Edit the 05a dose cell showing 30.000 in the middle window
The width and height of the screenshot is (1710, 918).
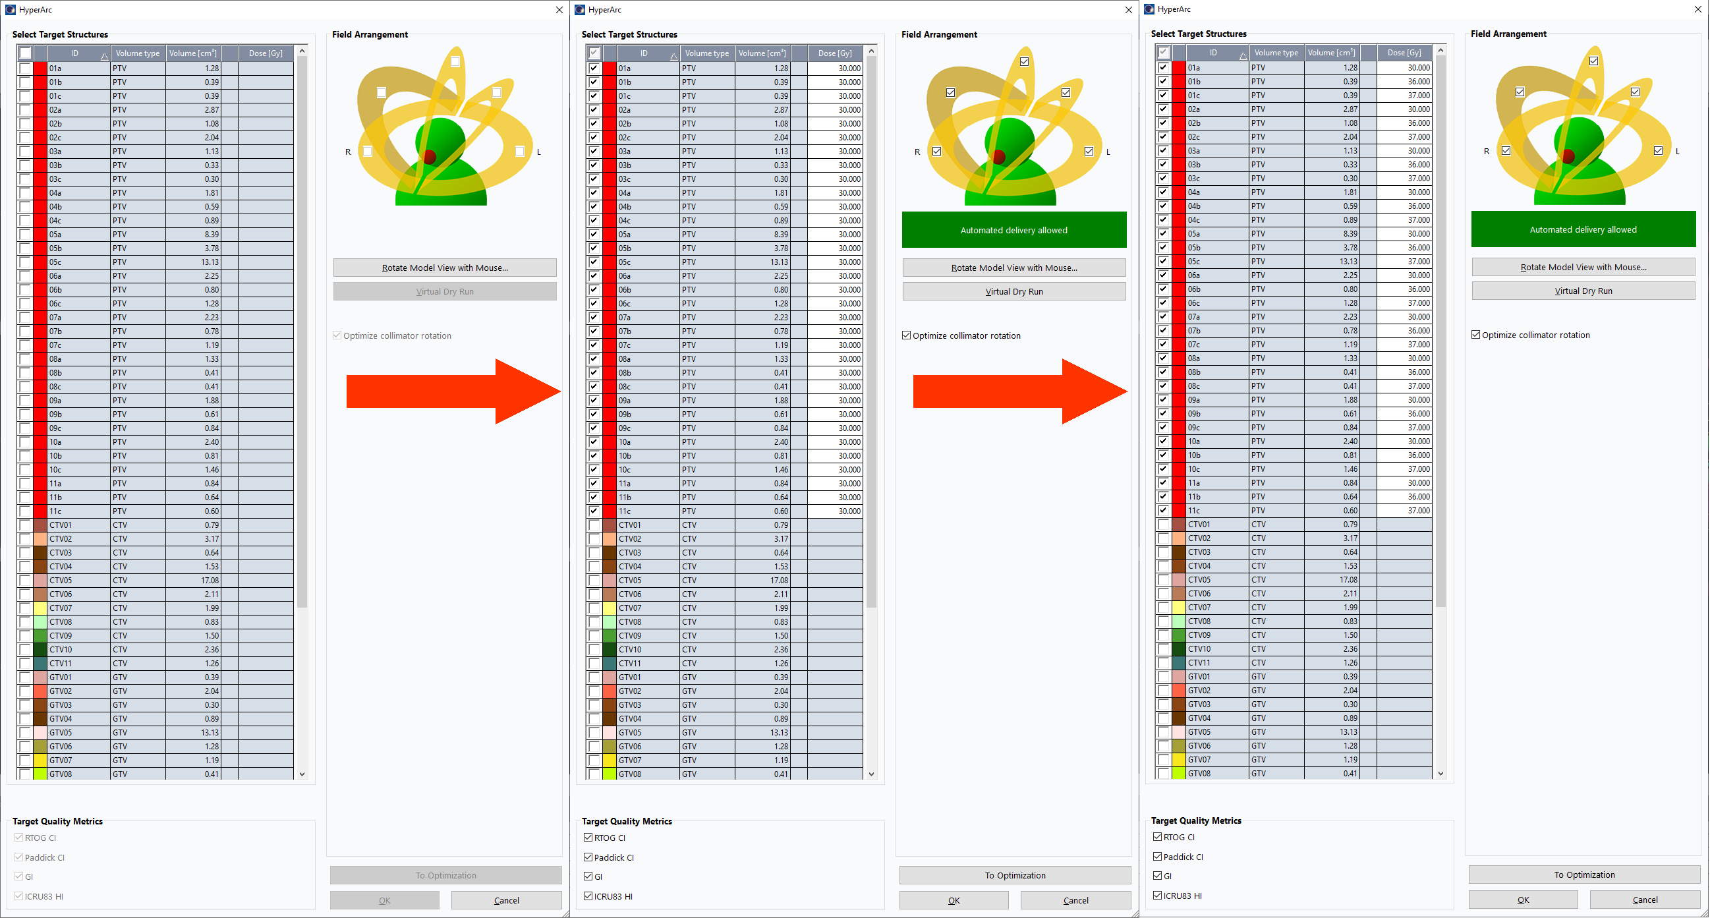pyautogui.click(x=835, y=235)
